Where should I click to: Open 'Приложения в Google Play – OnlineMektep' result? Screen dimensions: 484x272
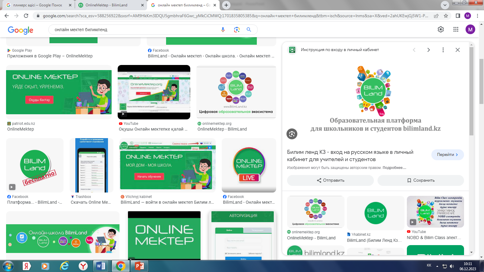(50, 56)
